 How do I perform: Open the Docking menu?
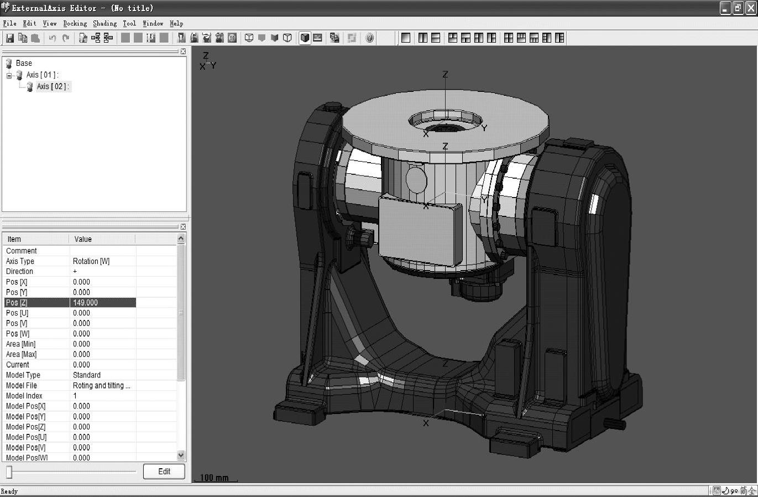(x=75, y=23)
